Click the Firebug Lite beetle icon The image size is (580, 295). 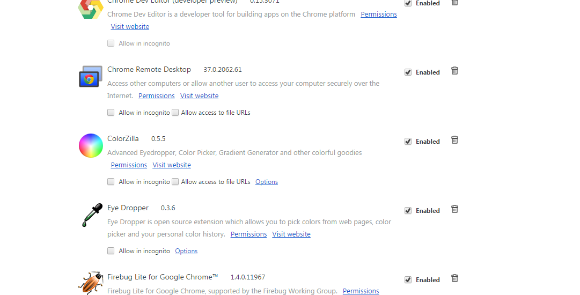90,283
